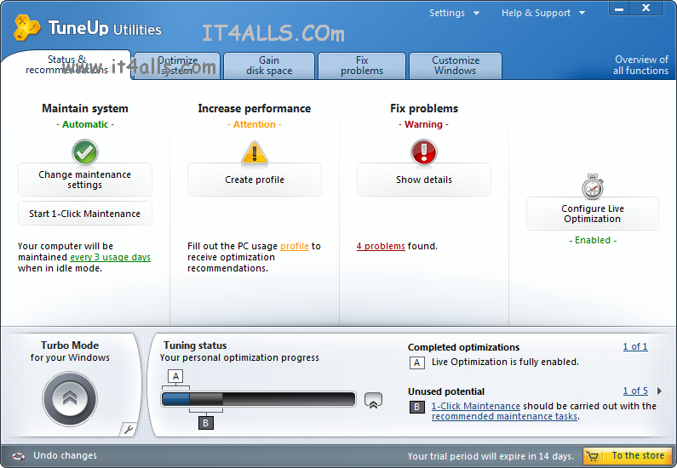Open the Settings dropdown menu
The height and width of the screenshot is (468, 677).
coord(454,13)
